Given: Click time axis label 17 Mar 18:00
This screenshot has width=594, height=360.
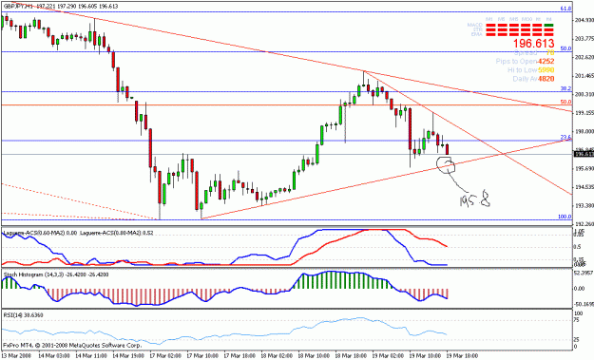Looking at the screenshot, I should [240, 356].
